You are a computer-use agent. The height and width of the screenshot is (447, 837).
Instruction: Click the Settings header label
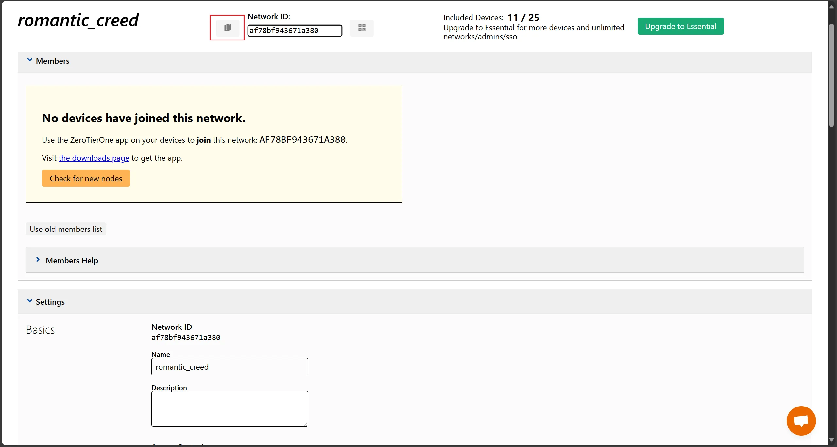click(50, 302)
